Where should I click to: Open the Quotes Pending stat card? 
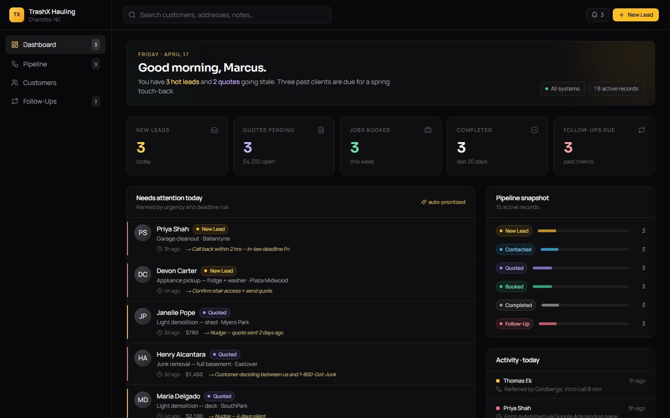tap(284, 146)
